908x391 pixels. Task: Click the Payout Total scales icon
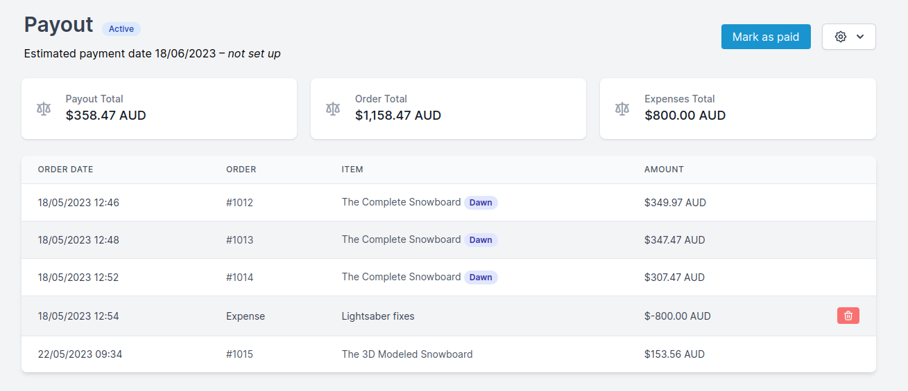(x=44, y=109)
